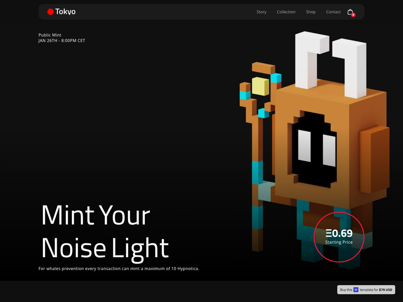Click the JAN 26TH - 8:00PM CET date

62,41
